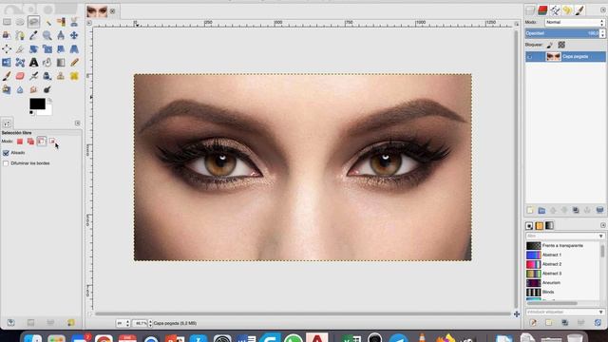Select the Blur/Sharpen droplet tool
The height and width of the screenshot is (342, 608).
click(x=20, y=89)
